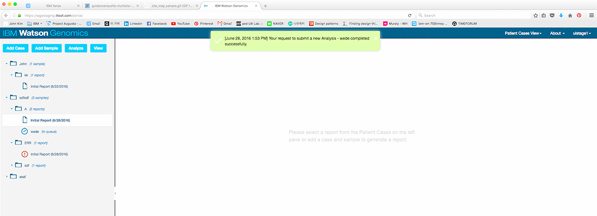This screenshot has height=216, width=597.
Task: Open the Linkedin bookmark
Action: (133, 23)
